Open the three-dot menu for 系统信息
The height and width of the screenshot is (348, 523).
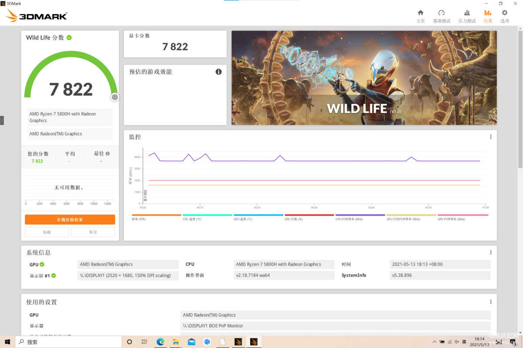coord(491,252)
